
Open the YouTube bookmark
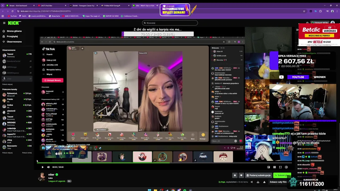[x=12, y=16]
